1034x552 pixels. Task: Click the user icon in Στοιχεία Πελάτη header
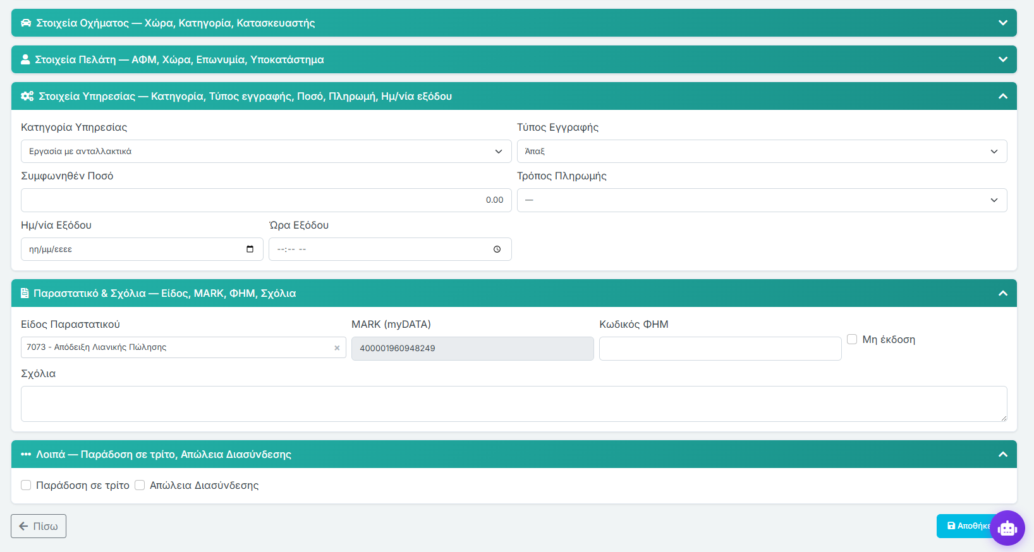25,59
